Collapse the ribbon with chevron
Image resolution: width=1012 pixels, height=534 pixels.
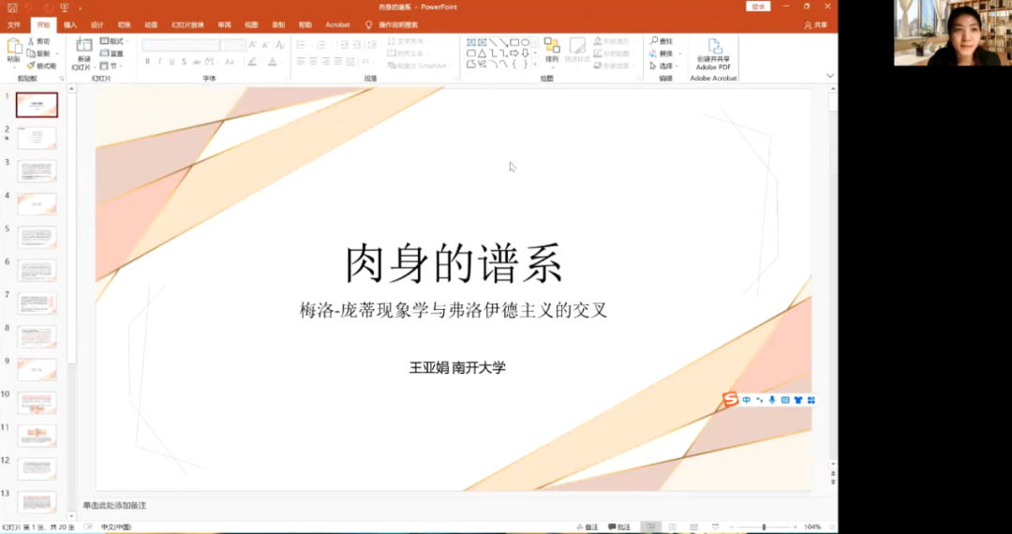point(830,76)
